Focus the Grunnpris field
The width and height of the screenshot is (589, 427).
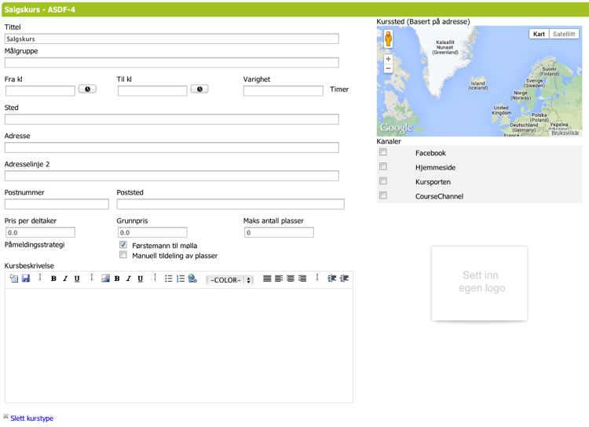point(152,232)
